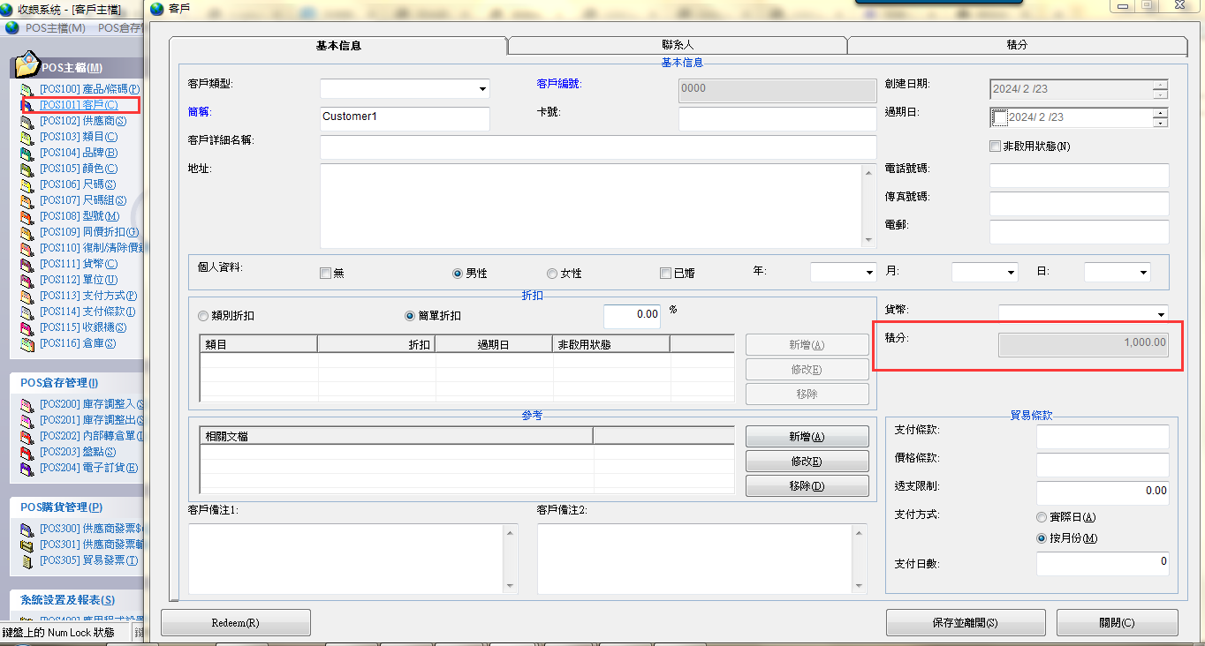Open the [POS100] 產品/條碼 icon in sidebar

click(x=27, y=89)
